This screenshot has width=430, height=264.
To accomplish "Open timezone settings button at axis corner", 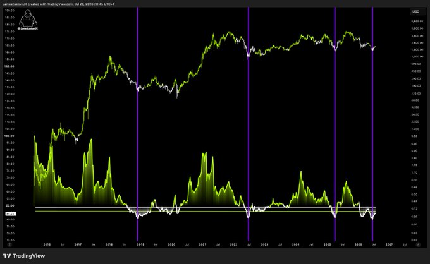I will tap(9, 244).
